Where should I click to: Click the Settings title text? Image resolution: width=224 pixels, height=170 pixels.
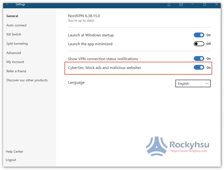tap(20, 4)
